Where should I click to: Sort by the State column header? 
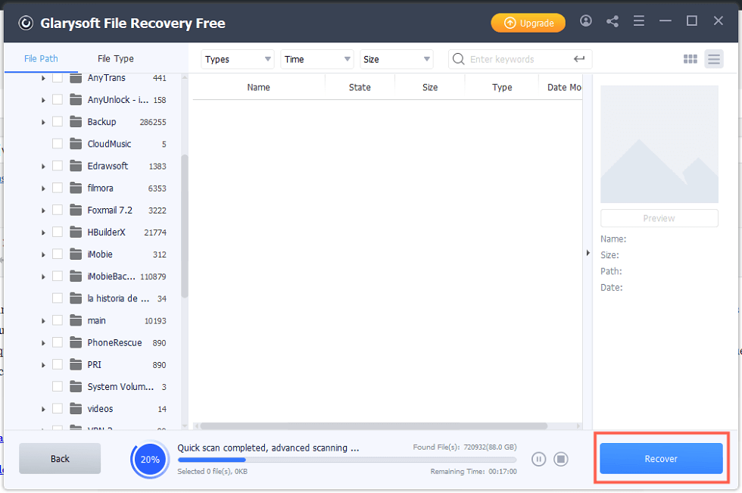click(x=360, y=87)
